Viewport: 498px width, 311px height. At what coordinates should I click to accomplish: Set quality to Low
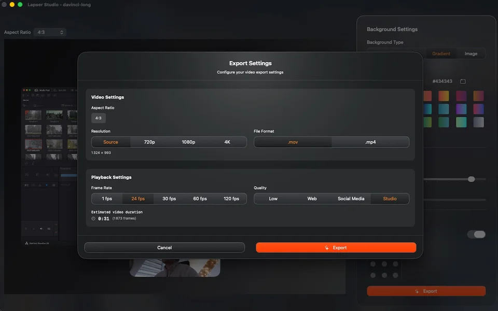pos(273,199)
